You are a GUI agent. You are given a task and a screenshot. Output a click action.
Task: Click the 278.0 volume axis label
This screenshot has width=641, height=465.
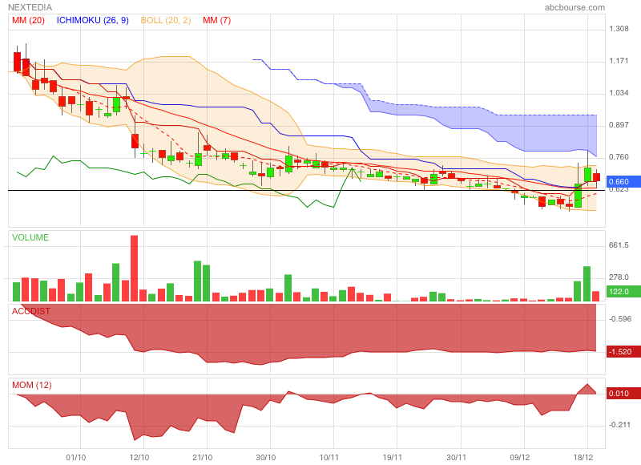[619, 277]
